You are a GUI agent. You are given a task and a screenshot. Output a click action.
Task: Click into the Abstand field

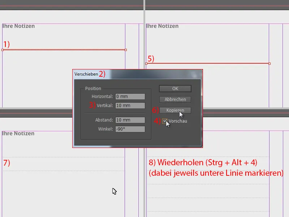point(130,120)
